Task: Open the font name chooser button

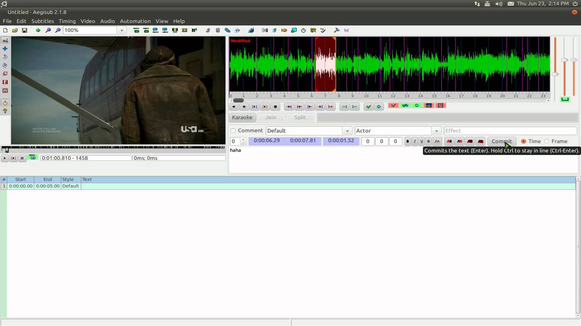Action: [x=437, y=142]
